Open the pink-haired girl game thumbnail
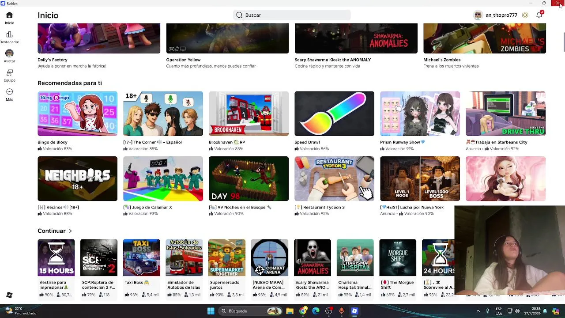This screenshot has height=318, width=565. 505,179
